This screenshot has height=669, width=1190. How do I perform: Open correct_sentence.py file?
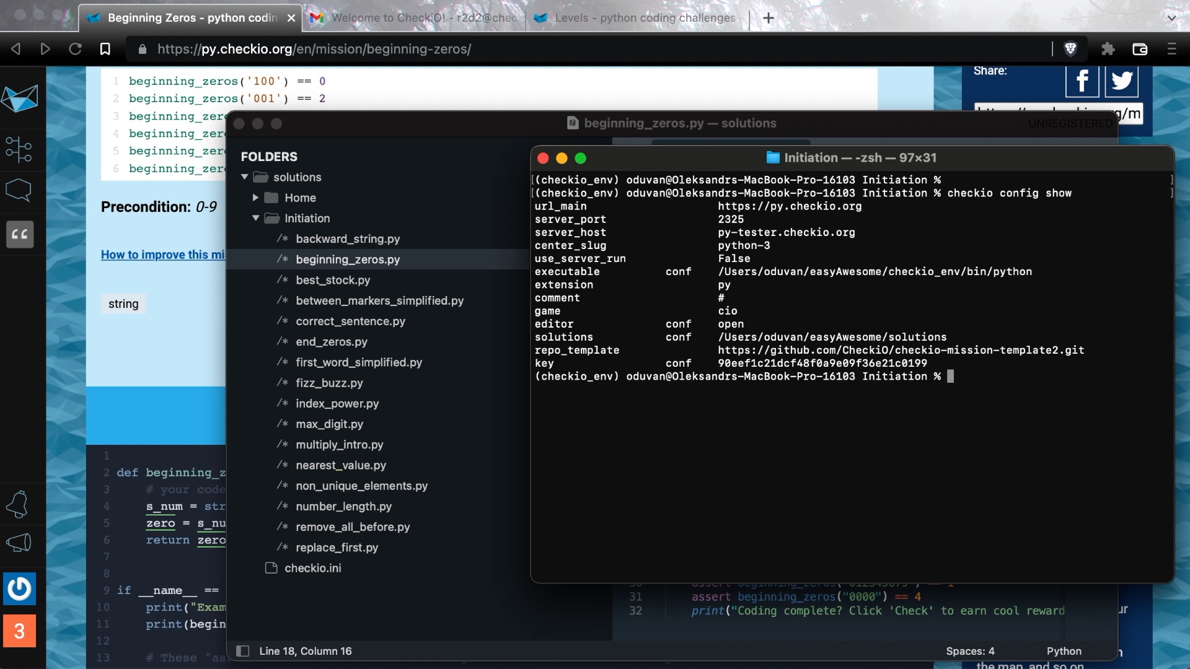tap(350, 321)
